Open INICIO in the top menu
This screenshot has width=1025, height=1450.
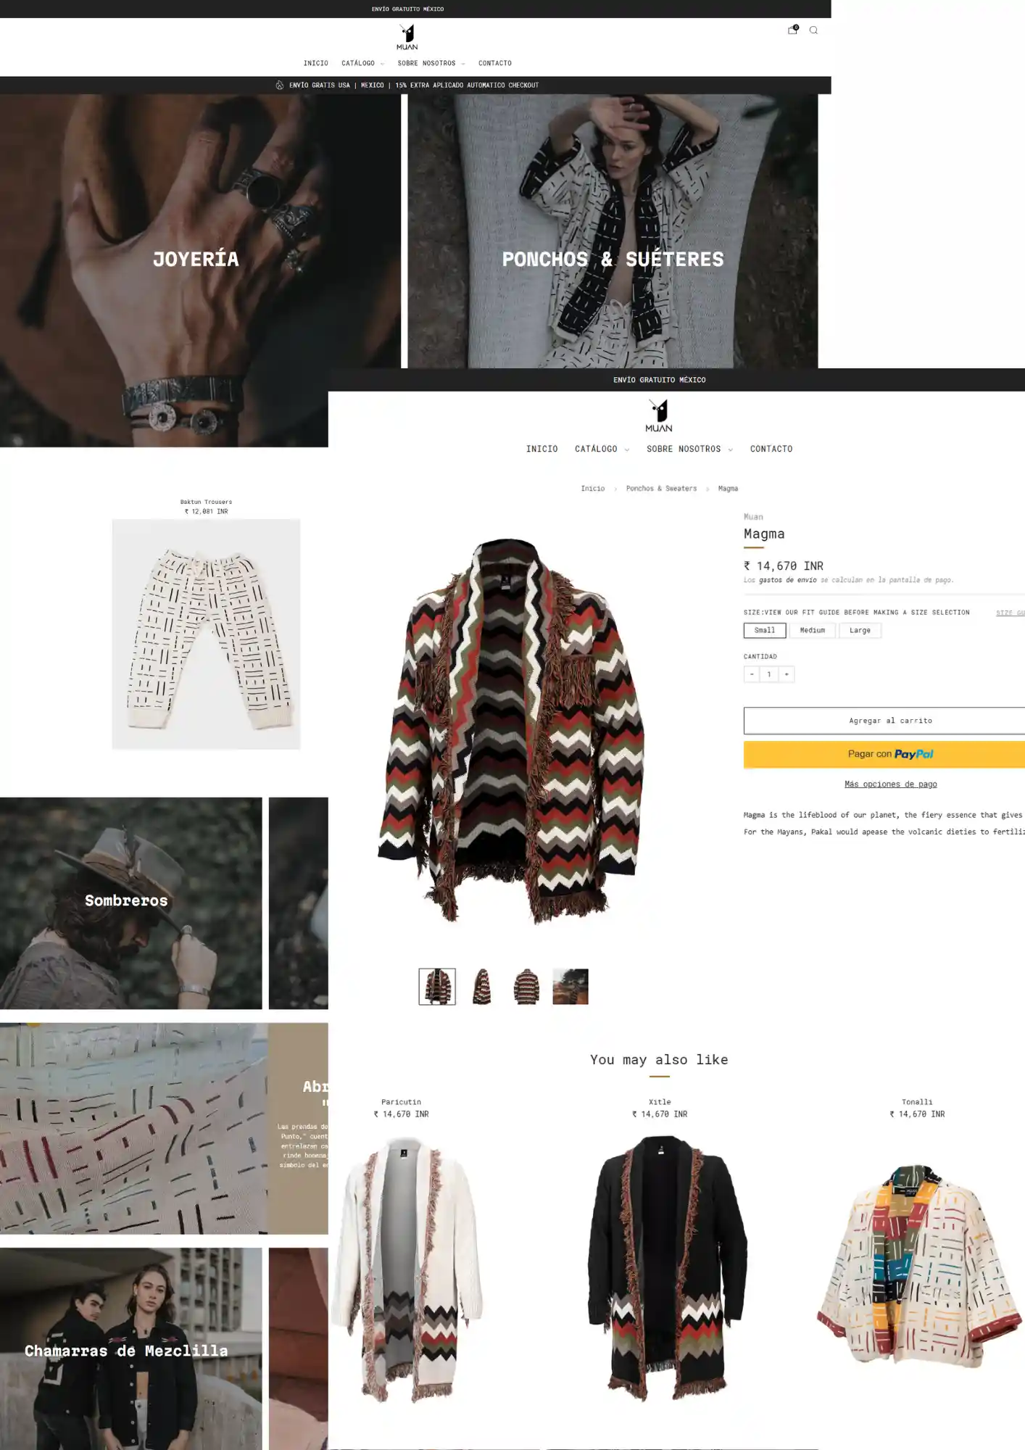click(x=316, y=63)
